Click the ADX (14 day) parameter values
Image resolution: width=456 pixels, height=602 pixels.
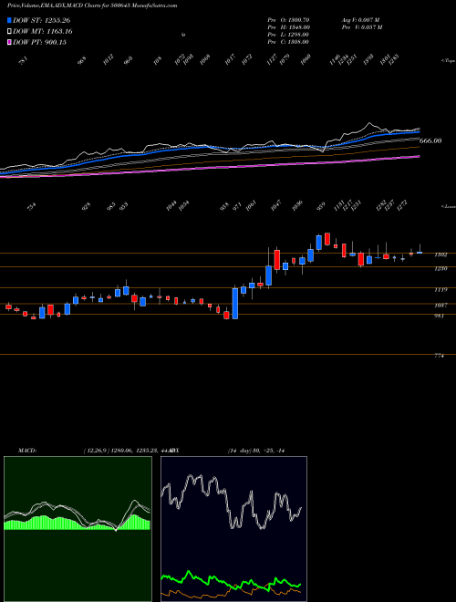[256, 451]
